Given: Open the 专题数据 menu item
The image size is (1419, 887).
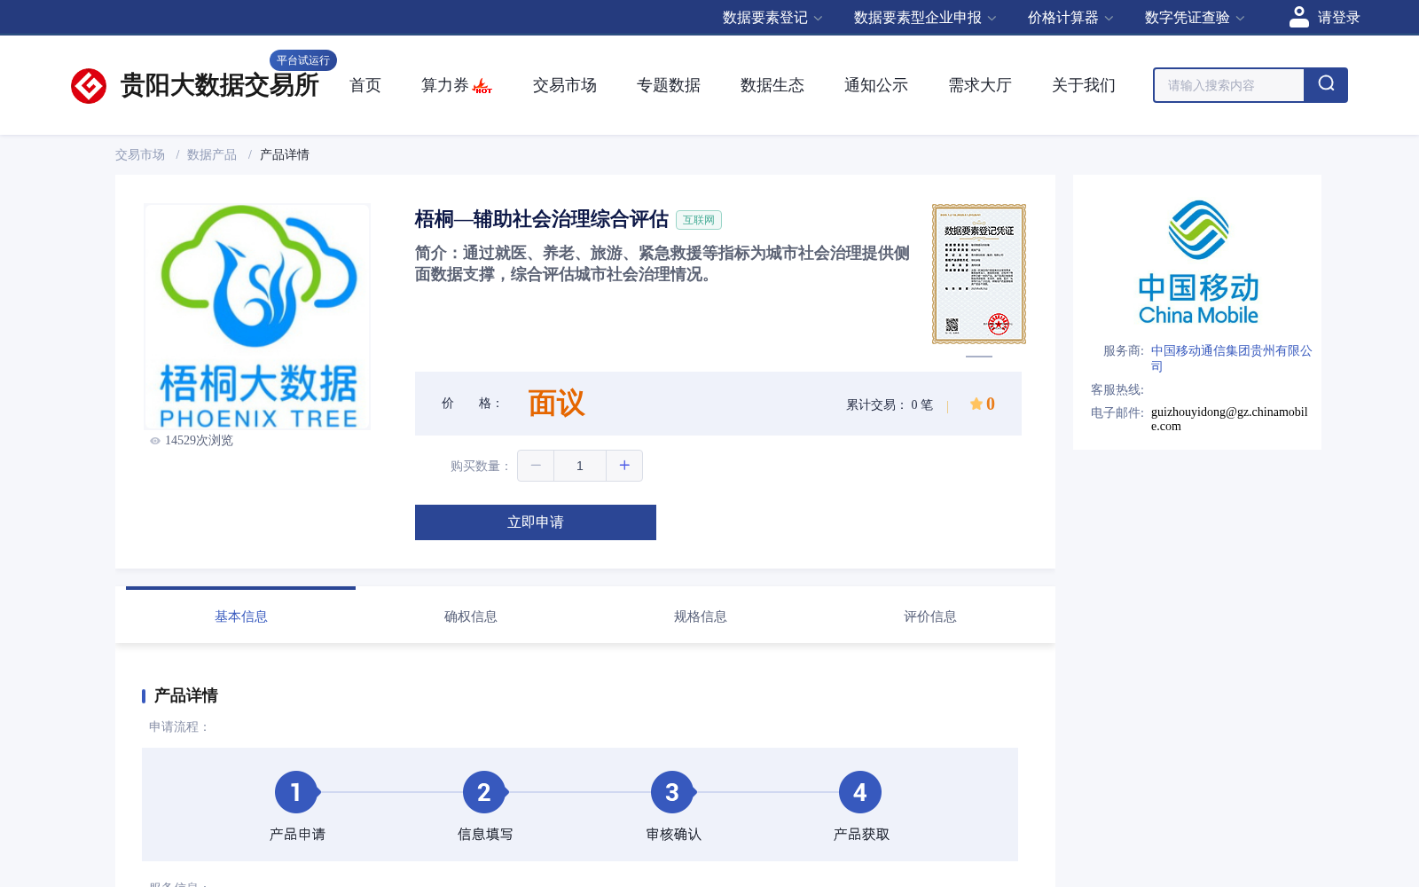Looking at the screenshot, I should 669,85.
